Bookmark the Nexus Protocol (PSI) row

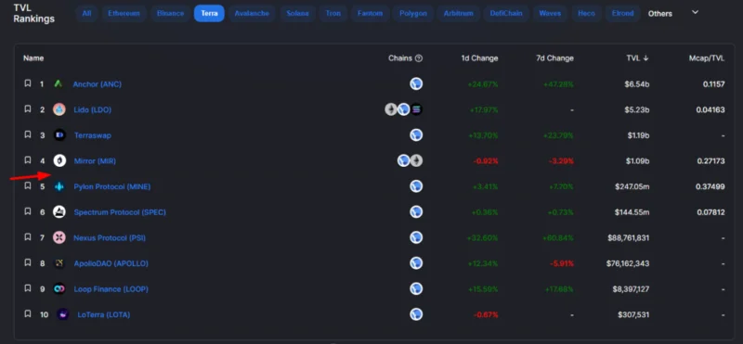[28, 236]
